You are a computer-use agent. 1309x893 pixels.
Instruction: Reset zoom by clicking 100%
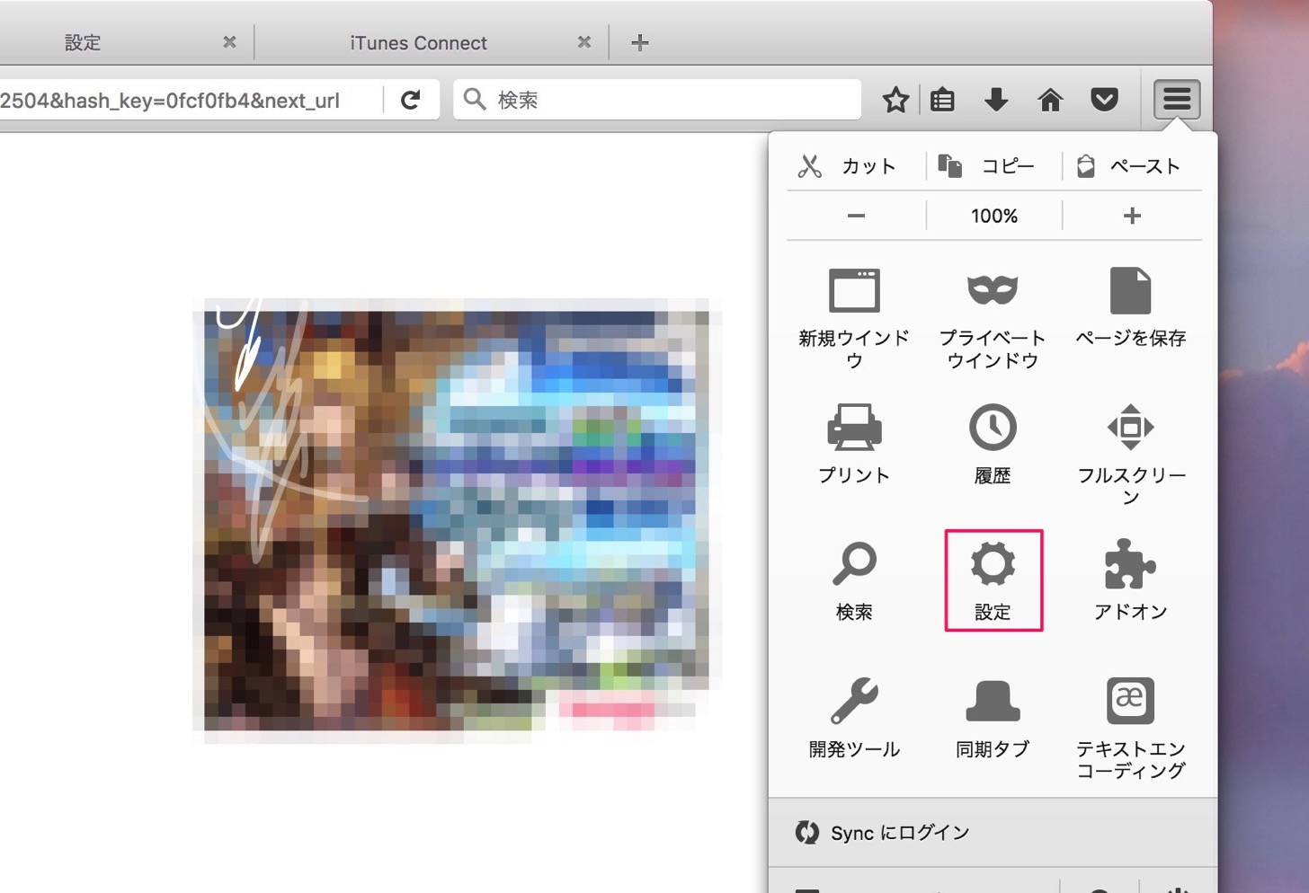(x=994, y=216)
